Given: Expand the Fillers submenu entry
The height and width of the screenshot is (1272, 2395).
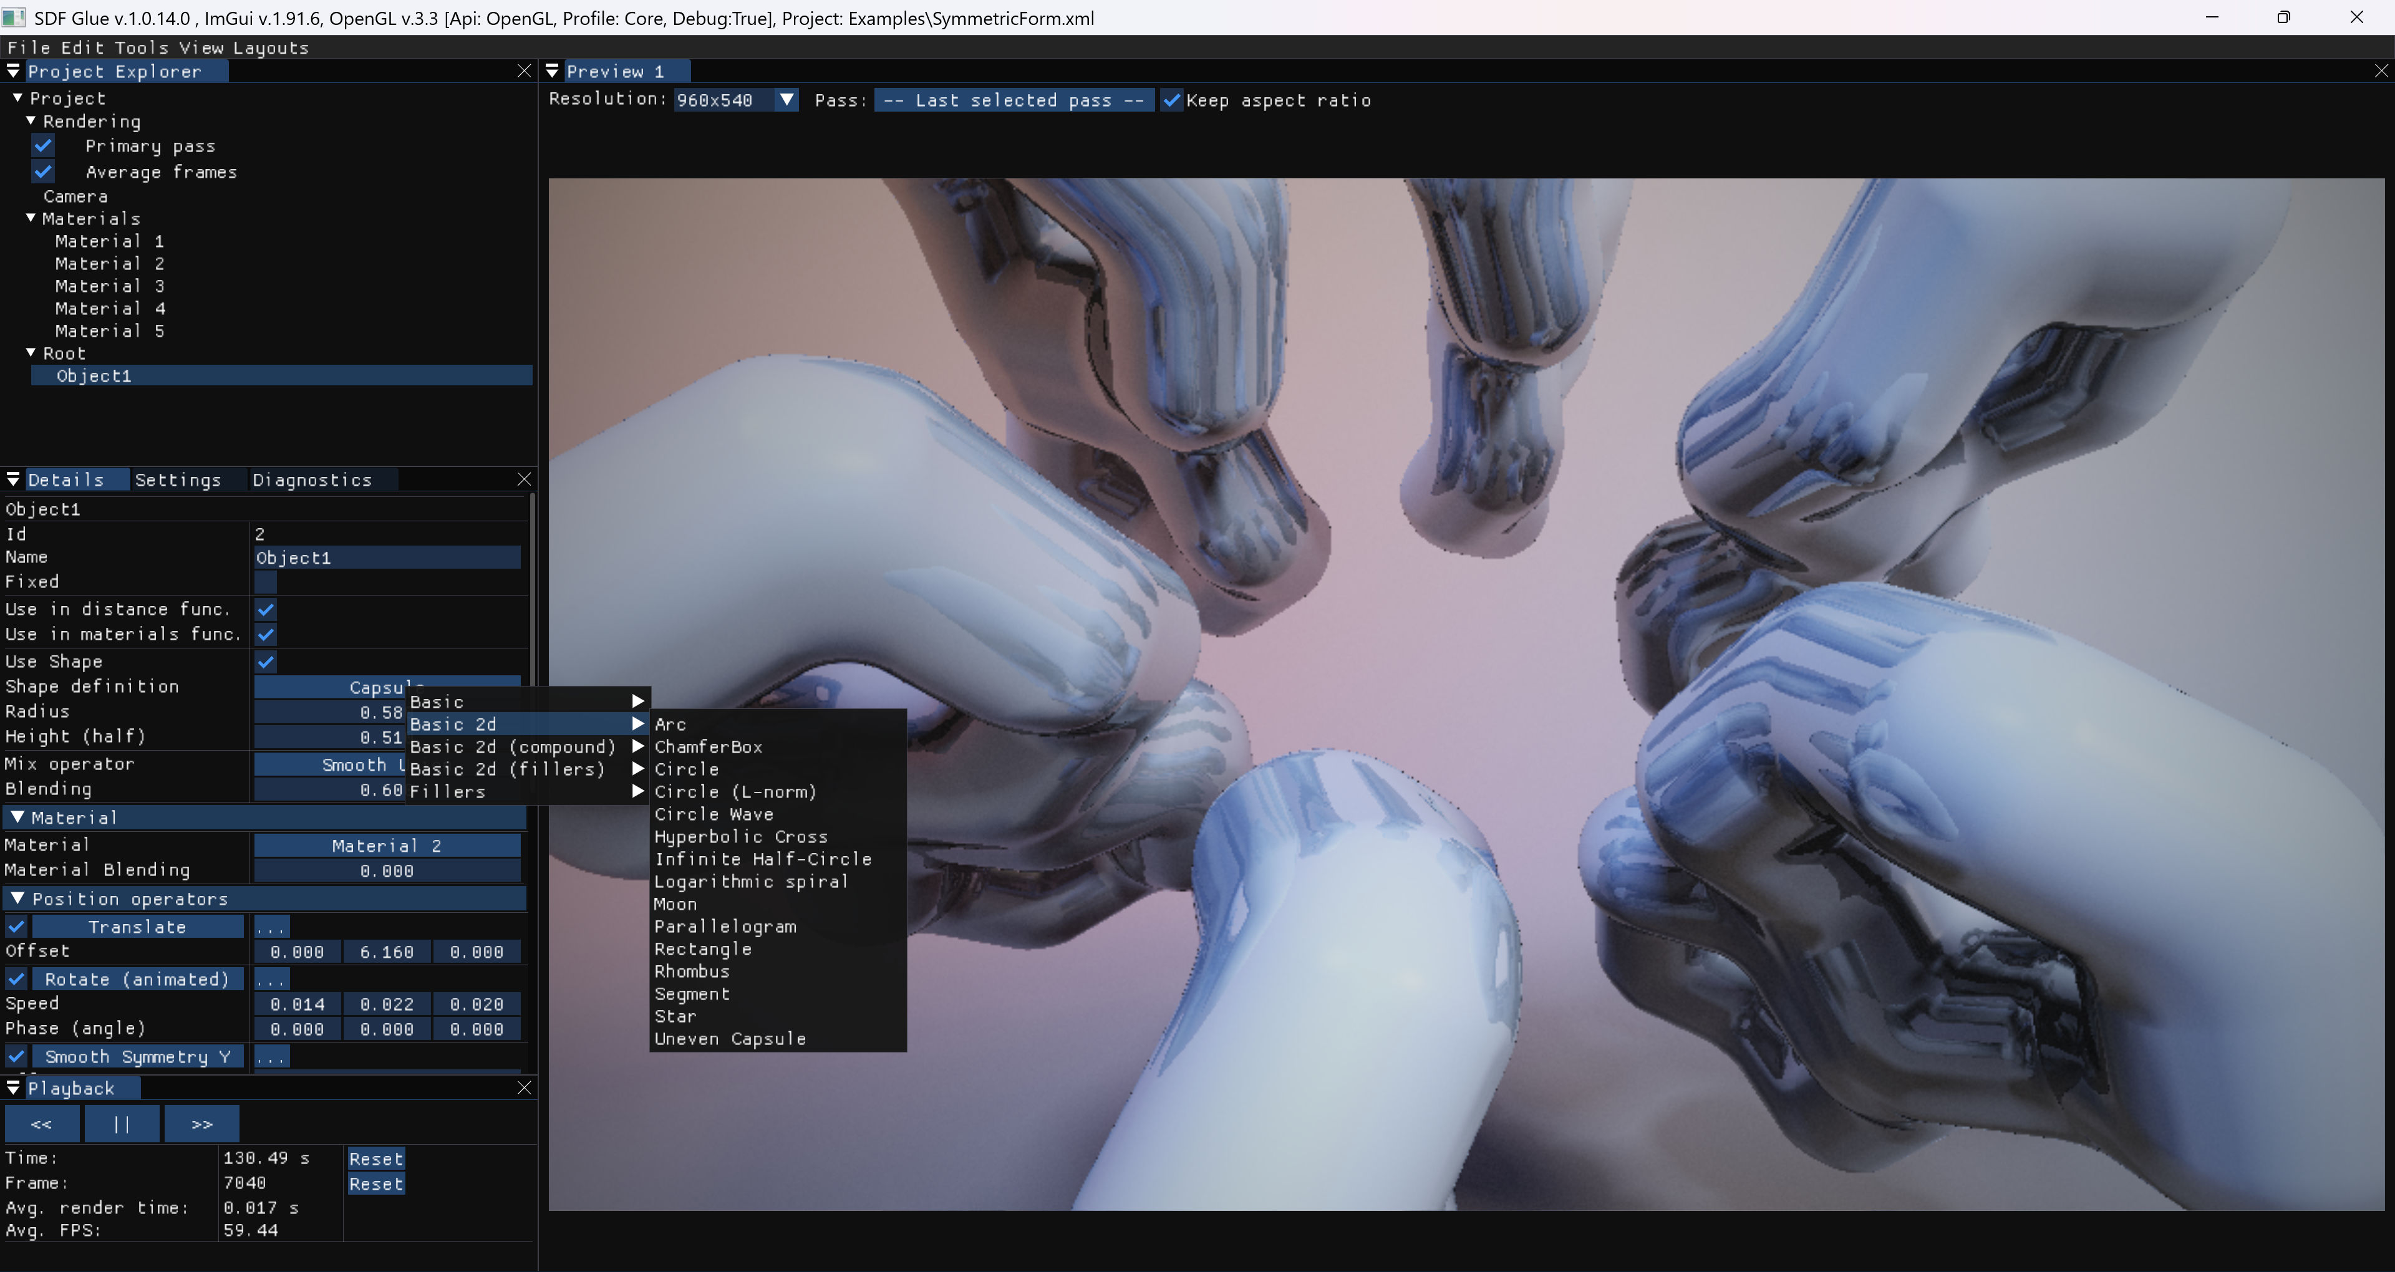Looking at the screenshot, I should (x=527, y=791).
